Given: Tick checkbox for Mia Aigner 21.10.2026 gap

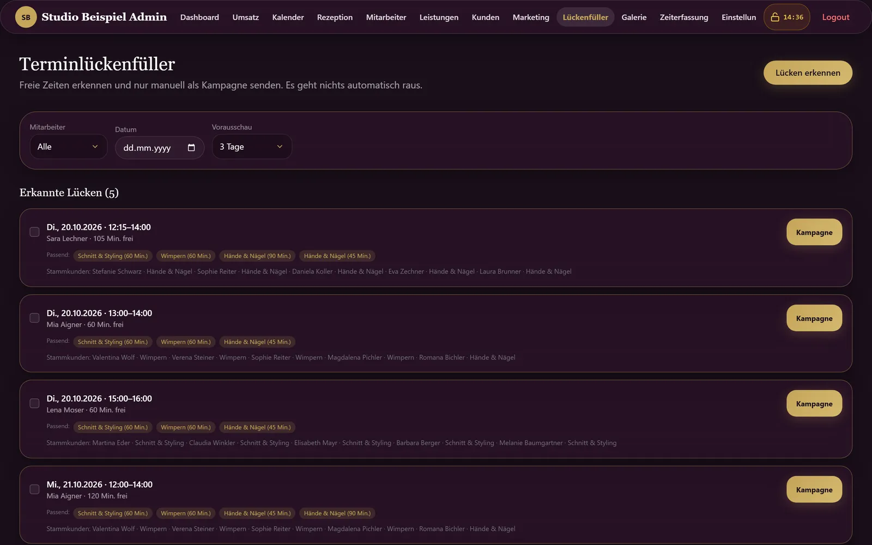Looking at the screenshot, I should click(34, 489).
